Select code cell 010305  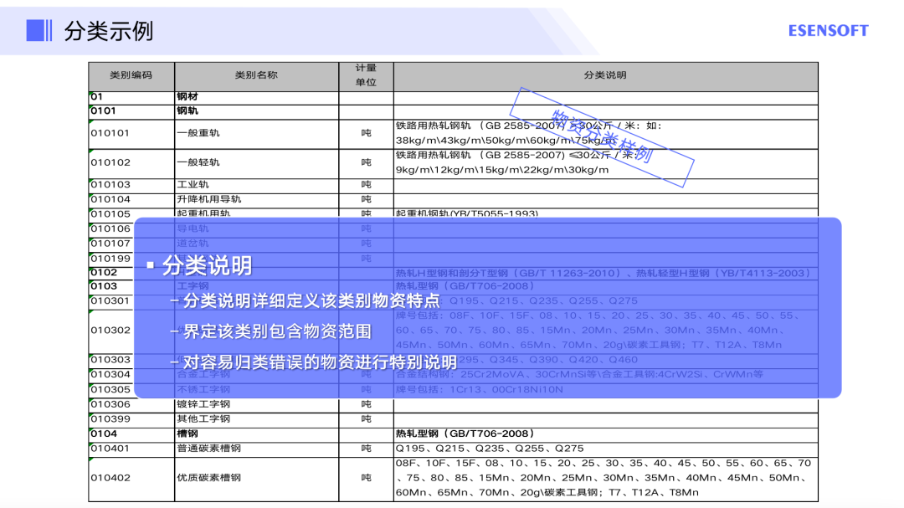[x=110, y=390]
